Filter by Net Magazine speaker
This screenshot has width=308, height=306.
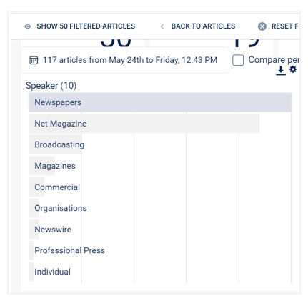tap(144, 124)
